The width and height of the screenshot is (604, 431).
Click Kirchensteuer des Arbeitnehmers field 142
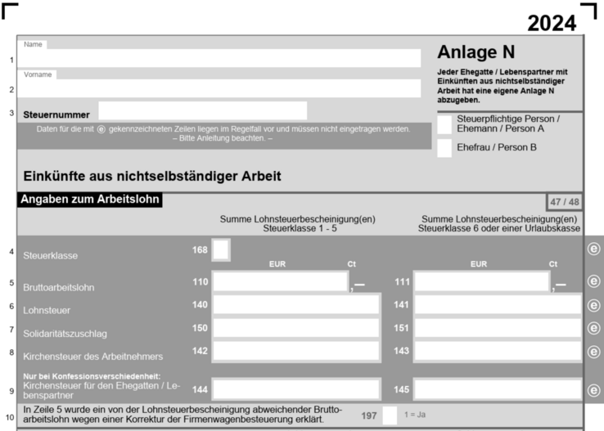[x=296, y=351]
